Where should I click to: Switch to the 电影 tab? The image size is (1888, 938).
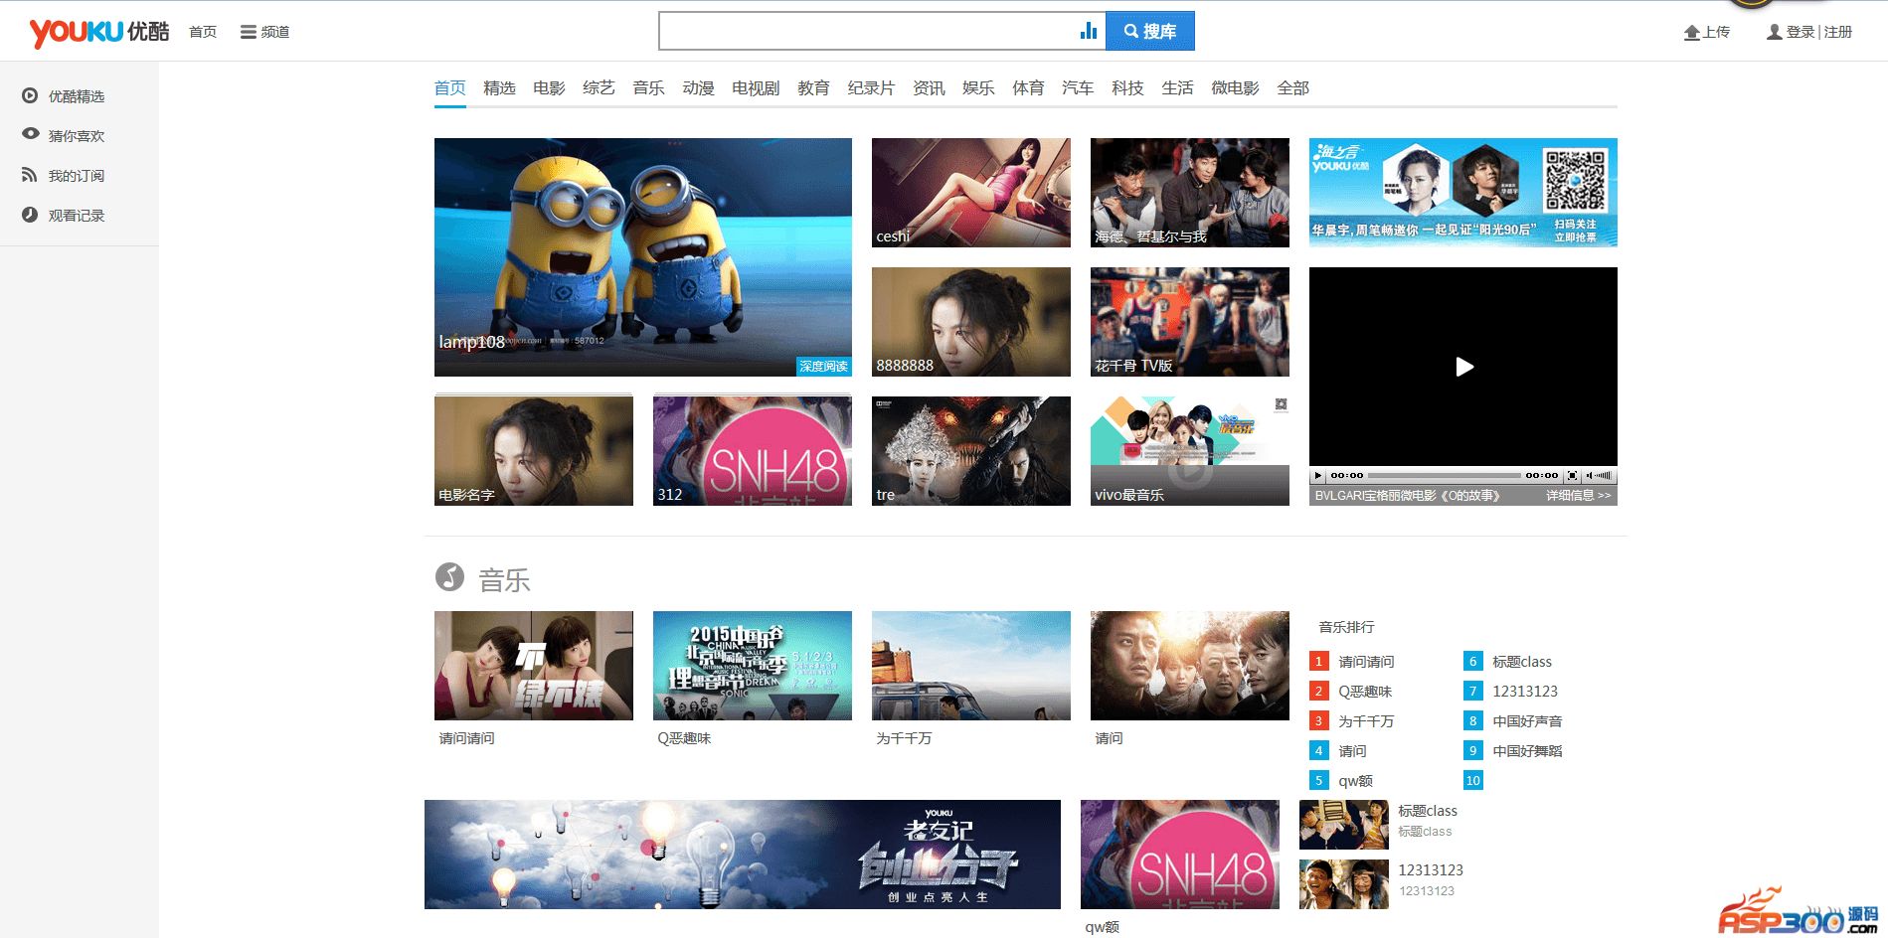point(549,88)
